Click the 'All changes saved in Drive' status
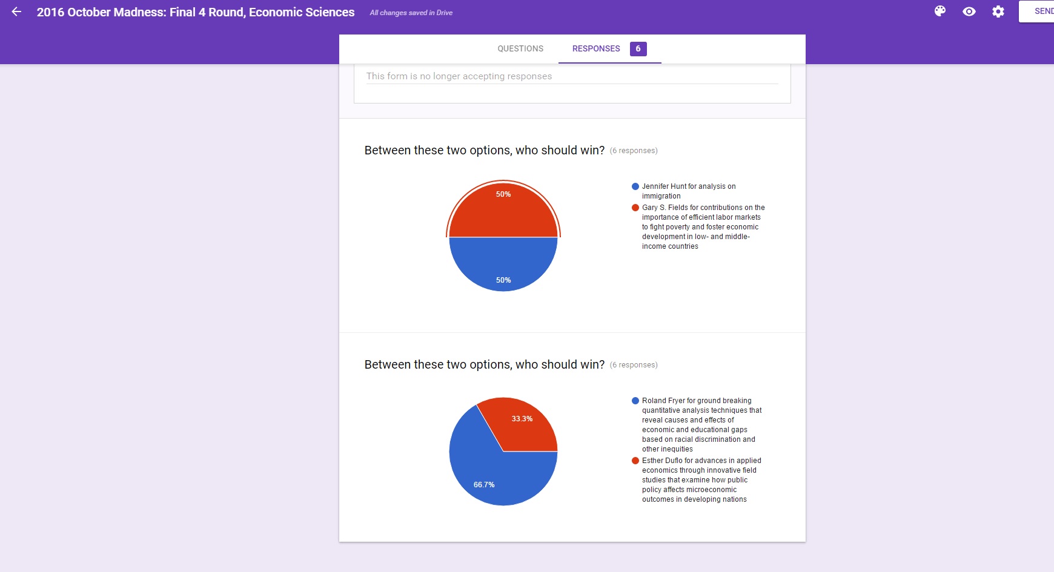 coord(411,13)
